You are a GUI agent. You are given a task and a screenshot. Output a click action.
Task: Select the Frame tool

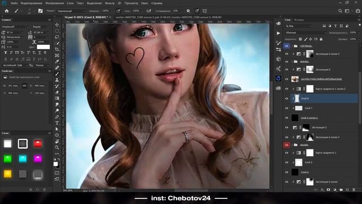pos(57,56)
